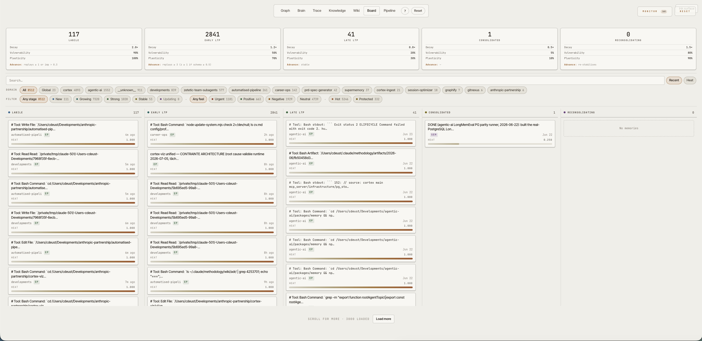Open the Wiki tab

pos(356,11)
